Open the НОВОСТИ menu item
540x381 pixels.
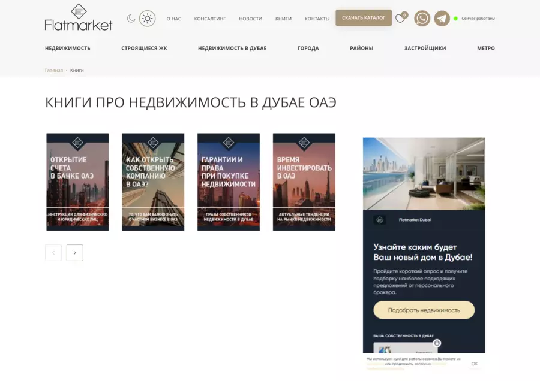pyautogui.click(x=250, y=19)
